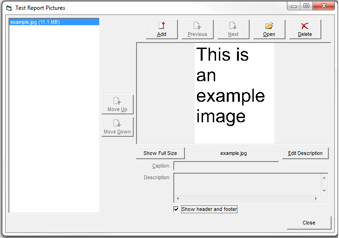Toggle the Show header and footer checkbox
The height and width of the screenshot is (238, 339).
tap(176, 210)
